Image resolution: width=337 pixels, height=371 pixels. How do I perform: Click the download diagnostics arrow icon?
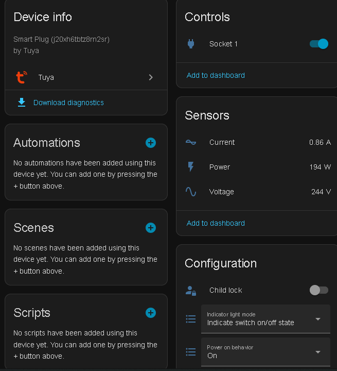tap(22, 103)
